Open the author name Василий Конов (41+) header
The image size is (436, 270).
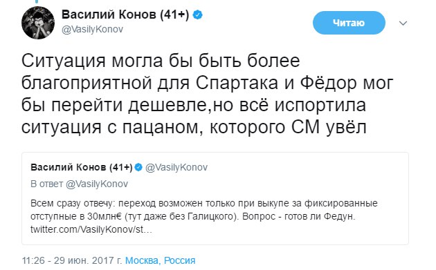125,15
